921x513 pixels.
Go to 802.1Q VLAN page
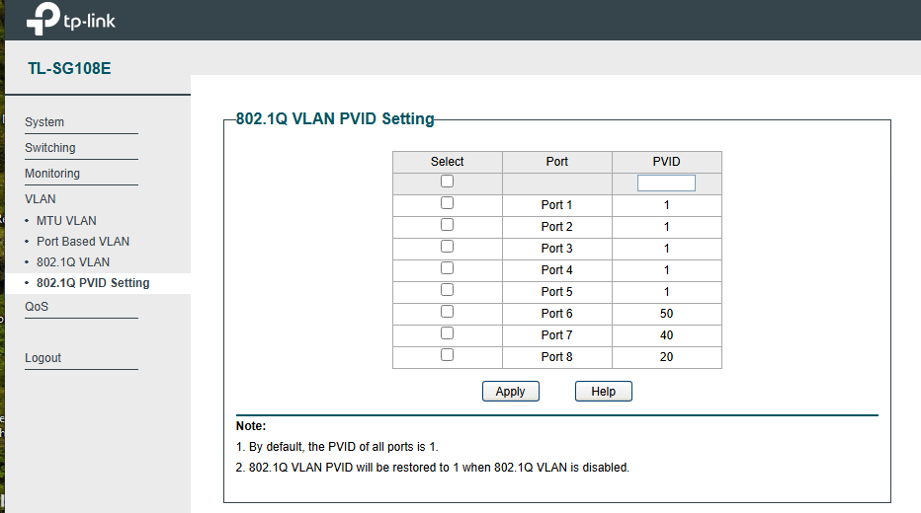(x=73, y=262)
